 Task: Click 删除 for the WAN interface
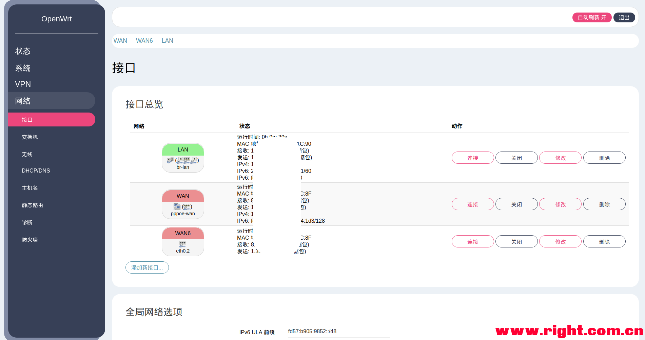click(x=604, y=204)
